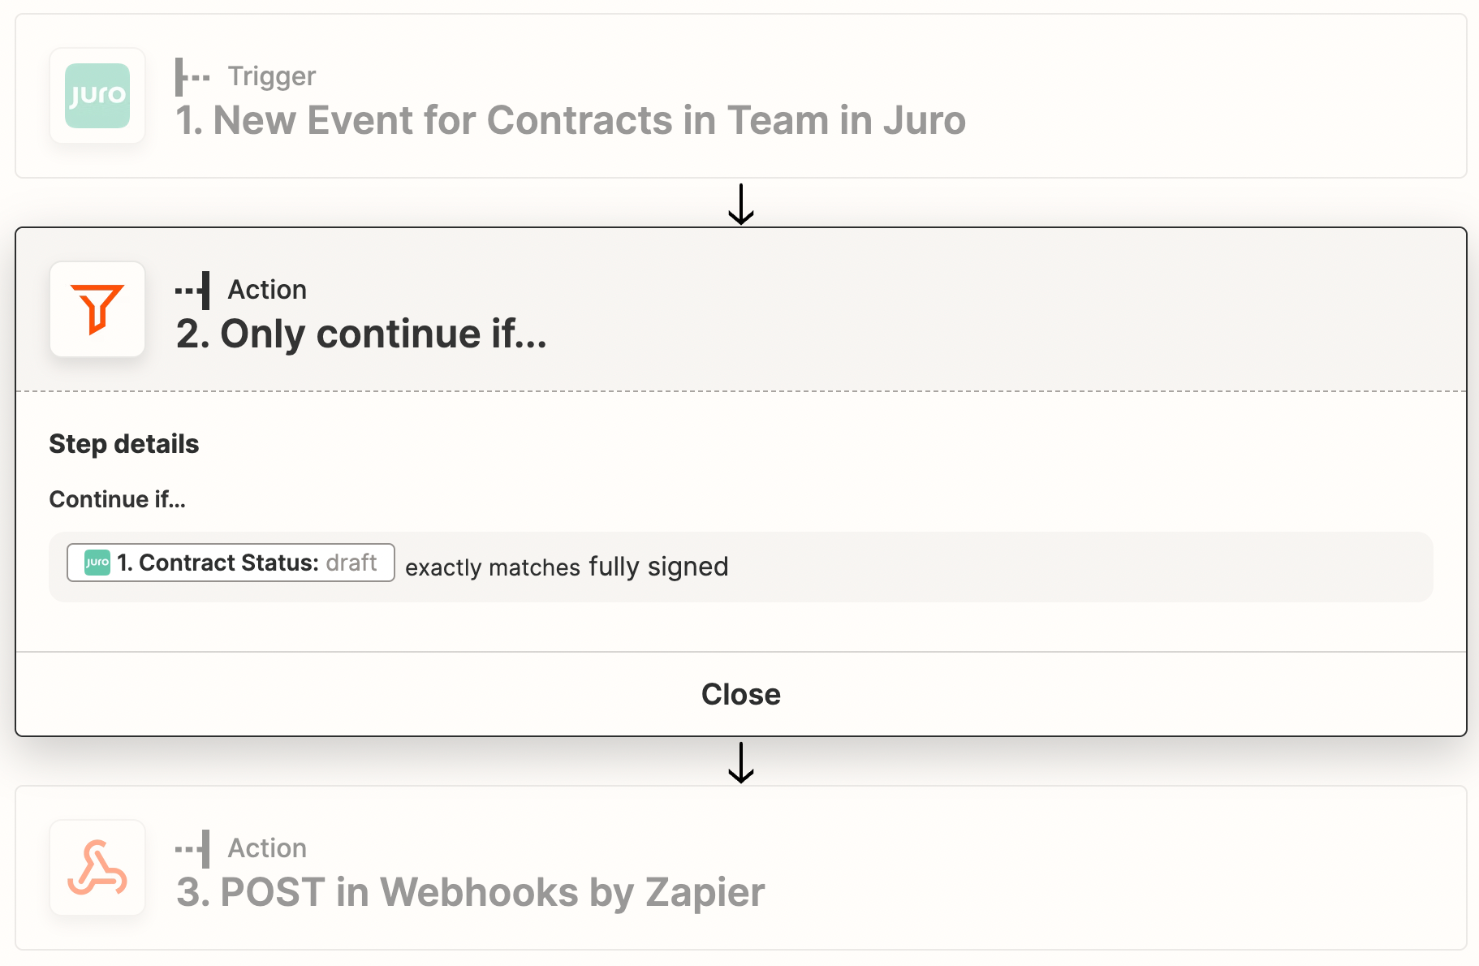Image resolution: width=1479 pixels, height=966 pixels.
Task: Collapse the Only continue if... step header
Action: 741,309
